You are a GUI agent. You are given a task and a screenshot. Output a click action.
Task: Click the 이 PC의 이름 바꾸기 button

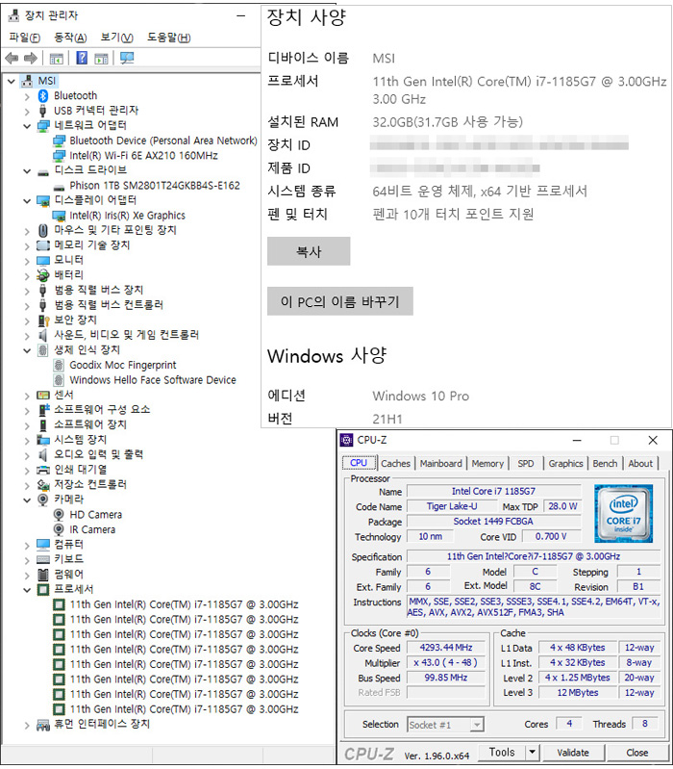pos(340,301)
